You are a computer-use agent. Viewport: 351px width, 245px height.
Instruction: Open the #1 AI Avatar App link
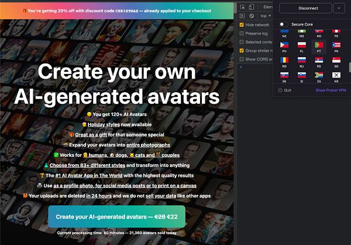[89, 176]
